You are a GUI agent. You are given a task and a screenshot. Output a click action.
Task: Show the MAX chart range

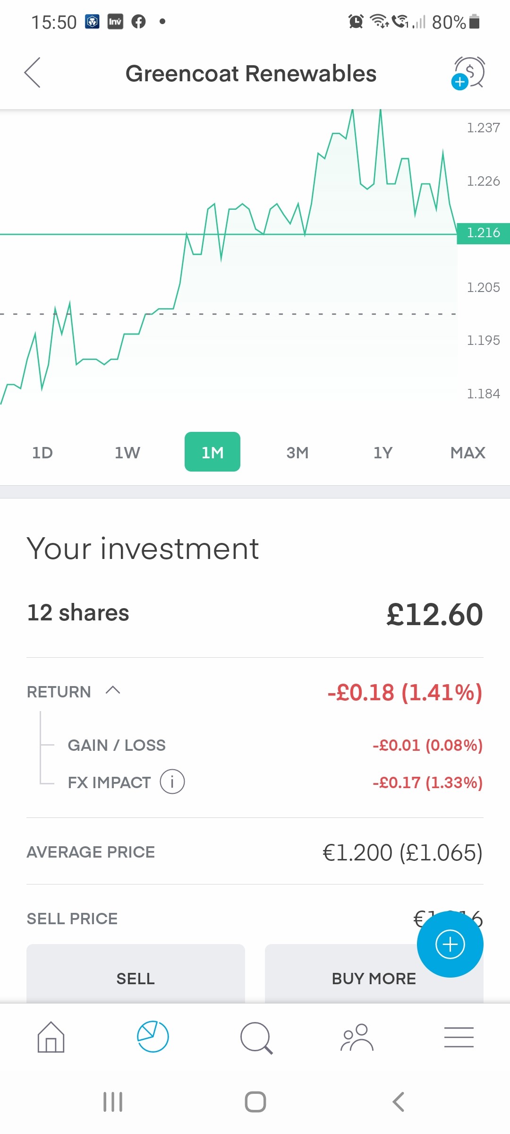[x=467, y=453]
